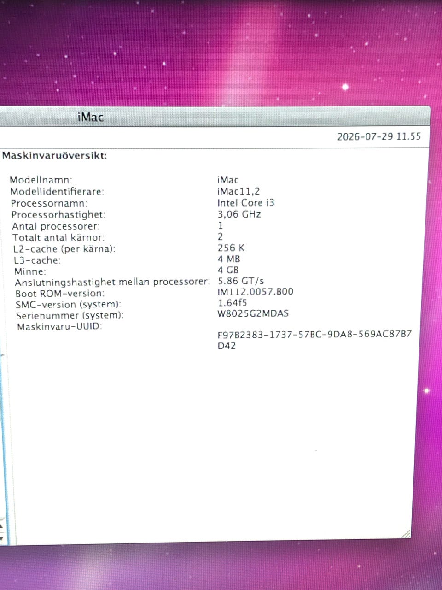
Task: Click the value 3,06 GHz
Action: pyautogui.click(x=239, y=214)
